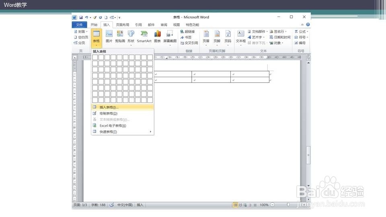Open the 引用 (References) tab
This screenshot has height=217, width=386.
pos(138,25)
